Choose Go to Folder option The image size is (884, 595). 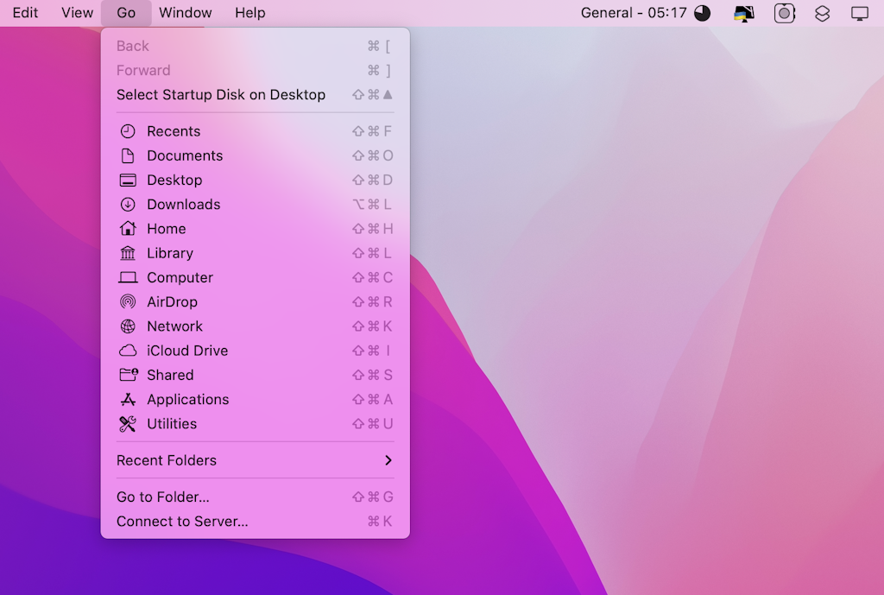(163, 497)
